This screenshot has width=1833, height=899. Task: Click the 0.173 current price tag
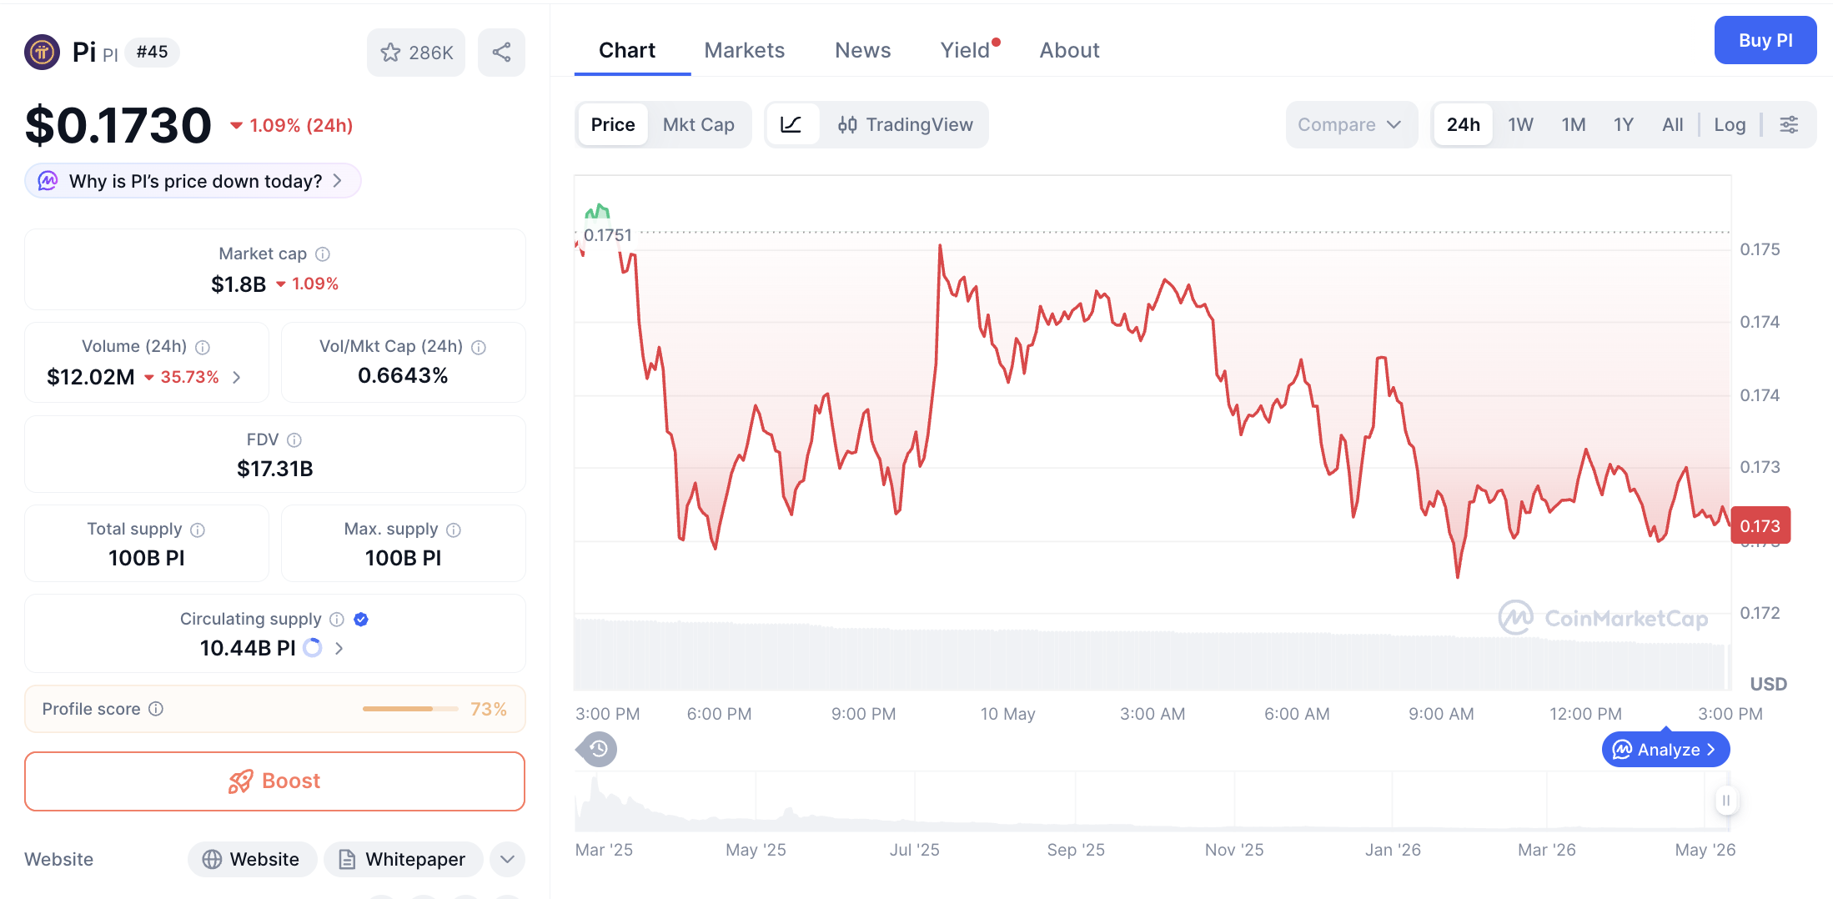1760,526
